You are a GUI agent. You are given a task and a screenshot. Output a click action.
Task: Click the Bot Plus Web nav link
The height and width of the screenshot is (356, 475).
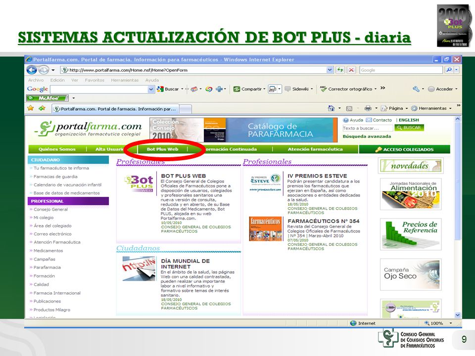pyautogui.click(x=162, y=149)
